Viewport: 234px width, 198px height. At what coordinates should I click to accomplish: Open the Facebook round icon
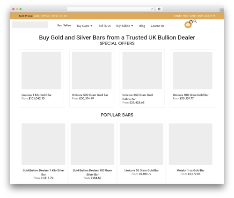[188, 25]
